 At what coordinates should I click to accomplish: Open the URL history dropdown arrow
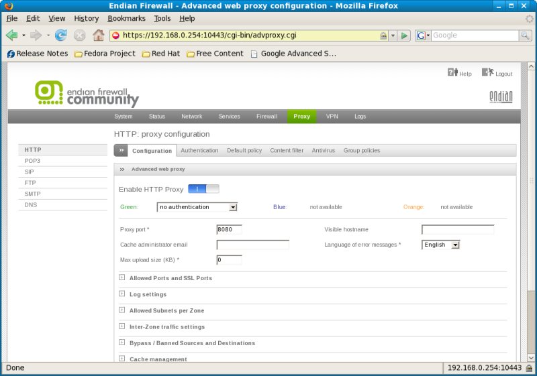pos(393,36)
